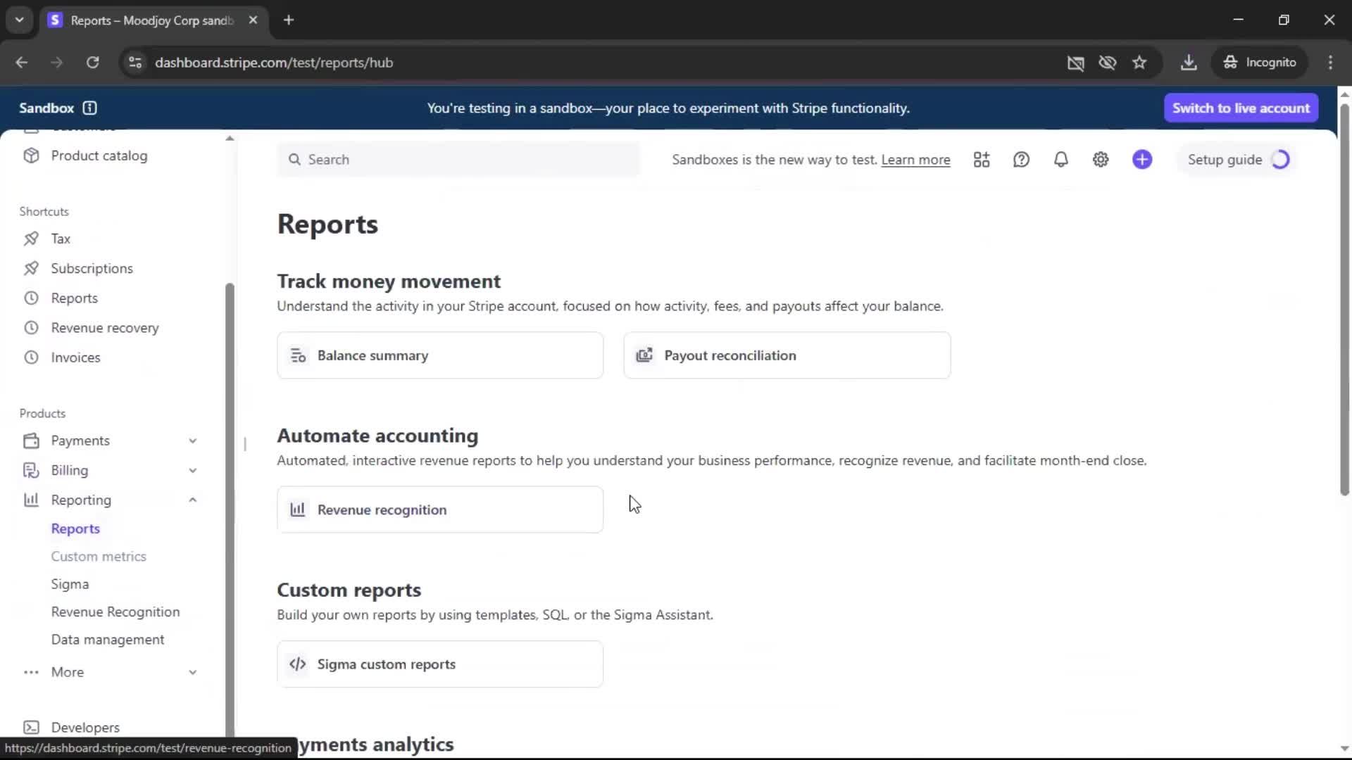The height and width of the screenshot is (760, 1352).
Task: Click the help question mark icon
Action: click(x=1021, y=160)
